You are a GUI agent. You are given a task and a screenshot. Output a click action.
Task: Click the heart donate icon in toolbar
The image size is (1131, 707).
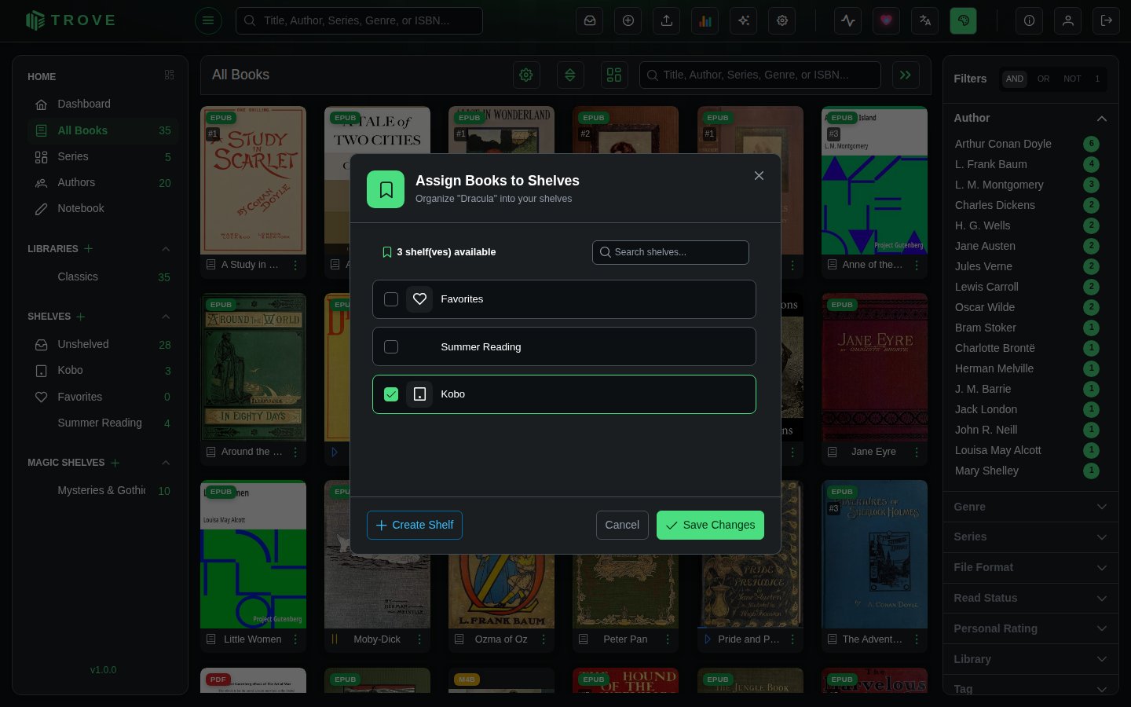coord(887,20)
